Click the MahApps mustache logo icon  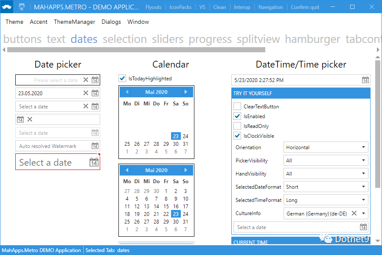point(6,7)
